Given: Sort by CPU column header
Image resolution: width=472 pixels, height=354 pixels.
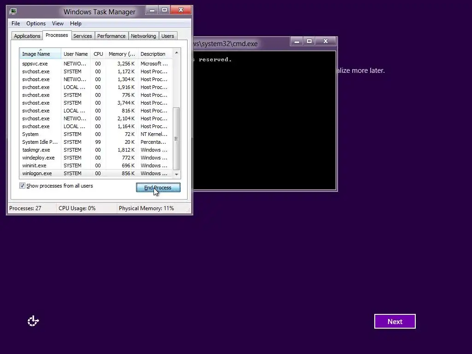Looking at the screenshot, I should (98, 54).
